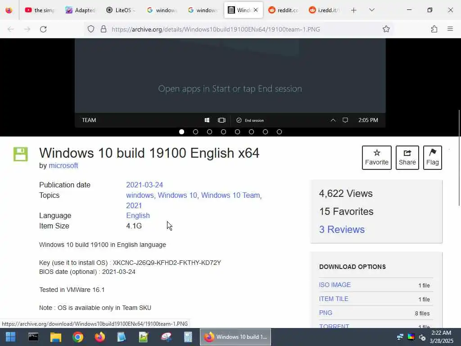Image resolution: width=461 pixels, height=346 pixels.
Task: Expand the list all tabs chevron
Action: coord(372,10)
